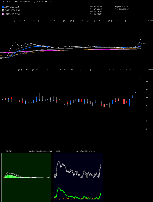Click the ADX '(14 day) 55, +39, -12' values

click(x=86, y=151)
